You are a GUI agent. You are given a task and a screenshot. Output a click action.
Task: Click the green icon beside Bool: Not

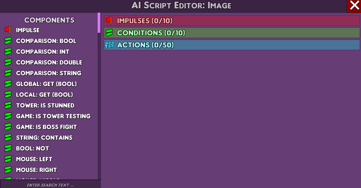pos(8,148)
